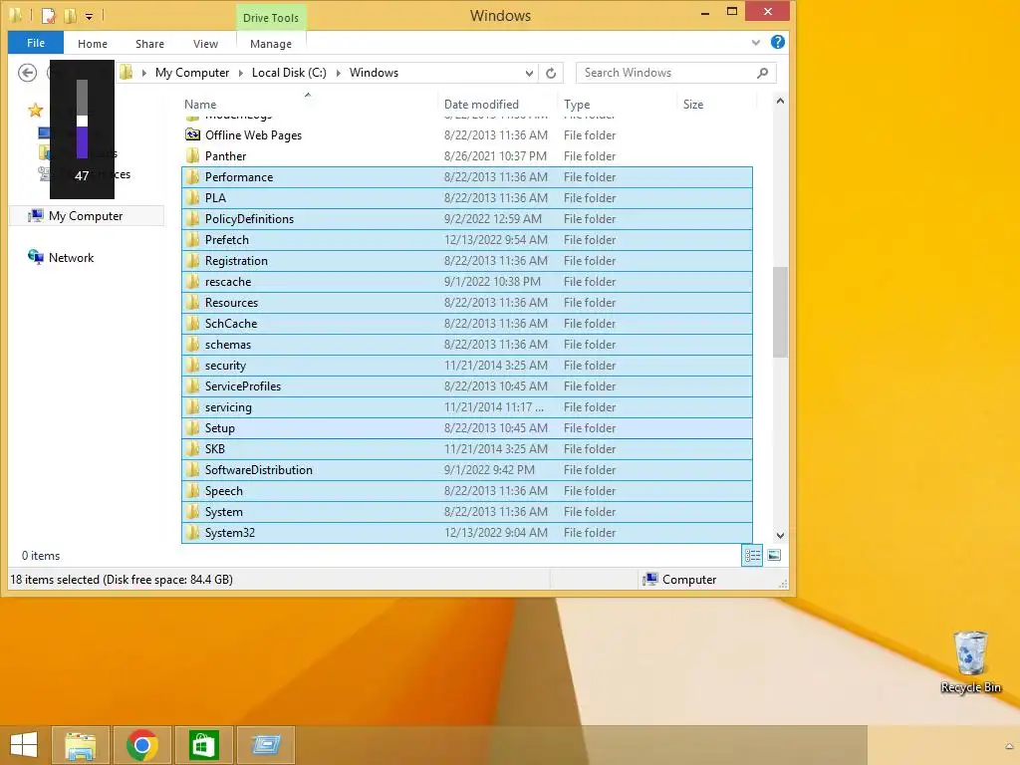Click the Performance folder icon
Image resolution: width=1020 pixels, height=765 pixels.
192,177
